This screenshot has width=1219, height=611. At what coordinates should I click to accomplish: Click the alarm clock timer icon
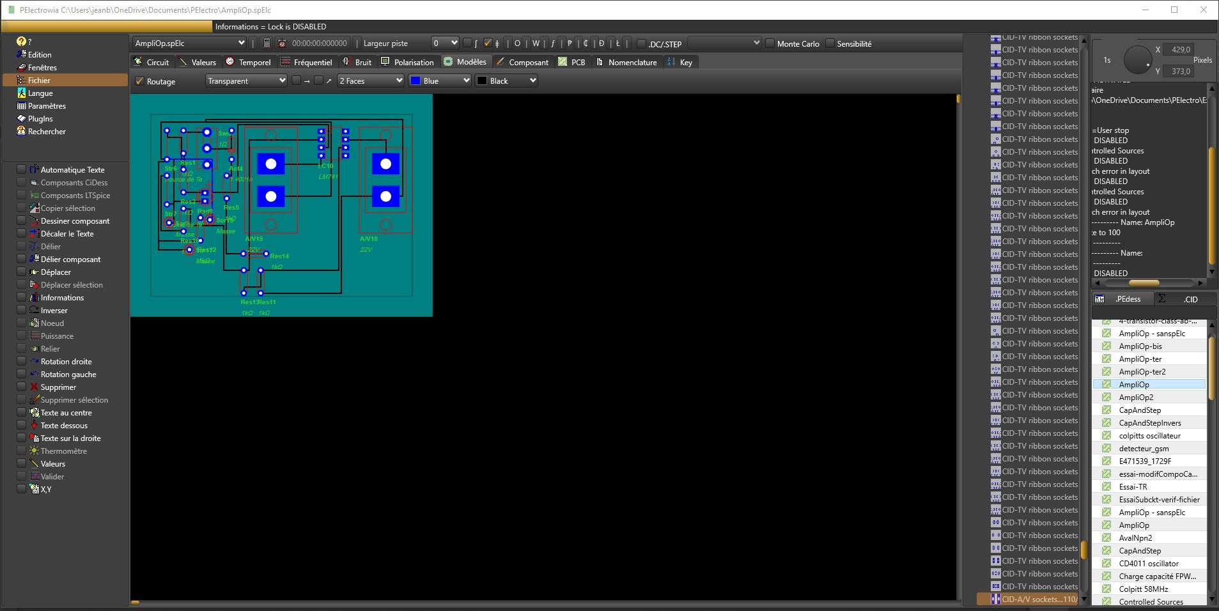coord(282,43)
